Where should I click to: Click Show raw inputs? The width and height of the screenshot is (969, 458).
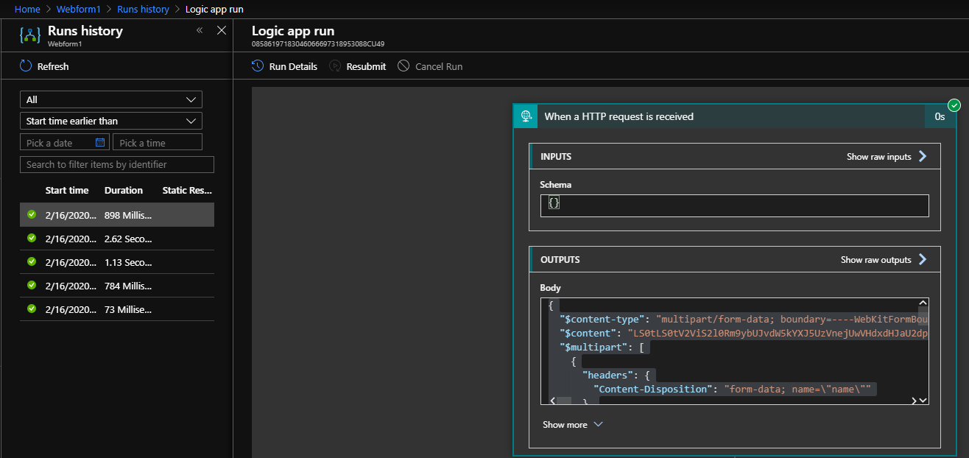point(887,157)
